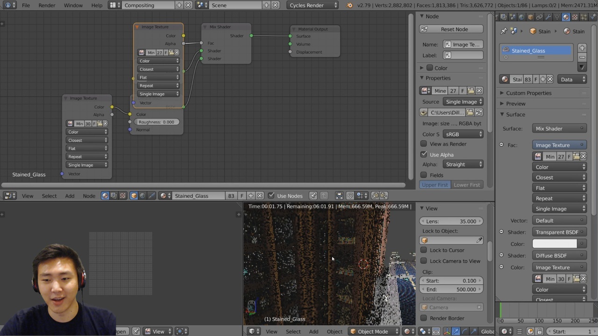This screenshot has height=336, width=598.
Task: Open the Node menu in the node editor
Action: pyautogui.click(x=89, y=196)
